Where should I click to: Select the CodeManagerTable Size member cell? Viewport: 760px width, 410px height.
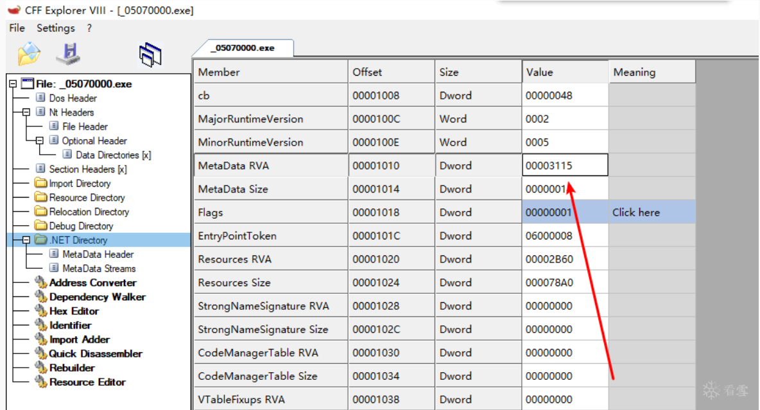270,376
